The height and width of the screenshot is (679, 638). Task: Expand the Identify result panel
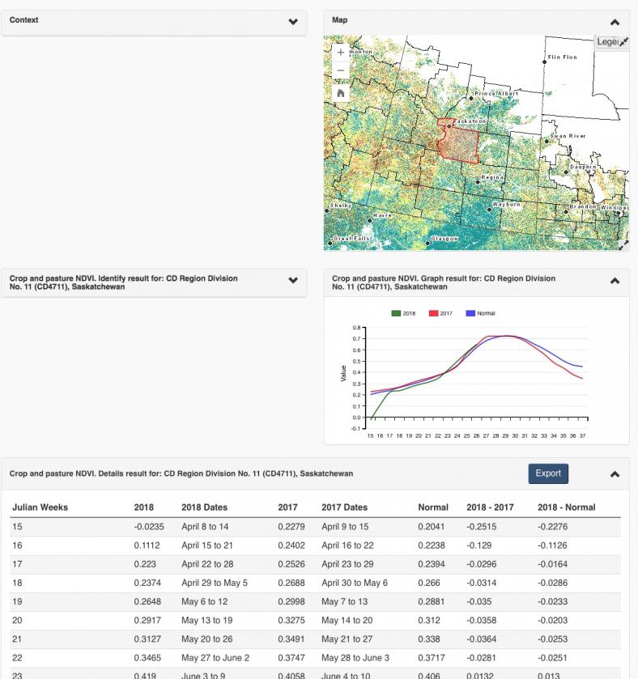click(292, 281)
